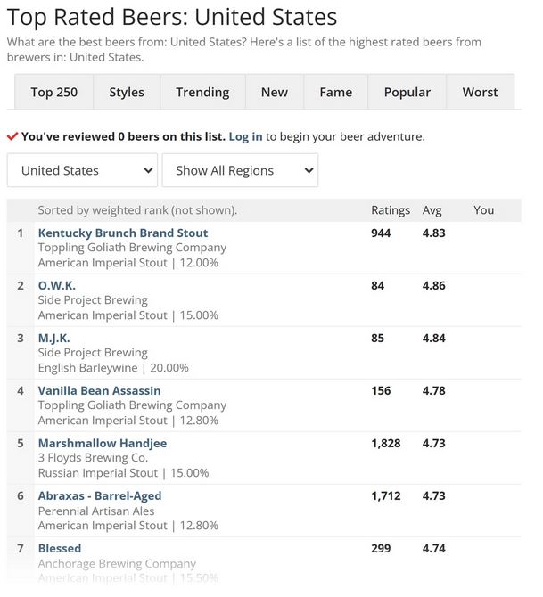Open the O.W.K. beer link
This screenshot has height=597, width=543.
tap(57, 285)
